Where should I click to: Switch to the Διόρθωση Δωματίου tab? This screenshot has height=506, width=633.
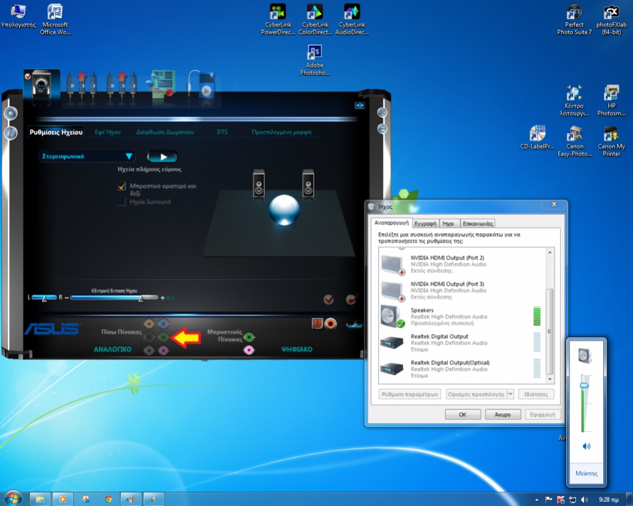point(165,132)
